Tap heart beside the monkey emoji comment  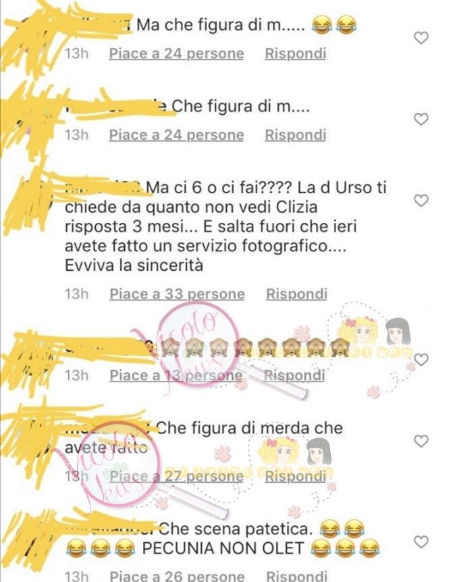(421, 360)
